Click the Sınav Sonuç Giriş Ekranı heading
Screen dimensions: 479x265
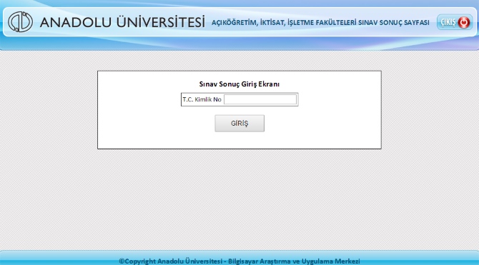pyautogui.click(x=239, y=84)
